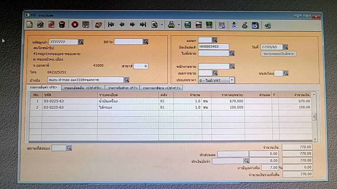Click the เขตการขาย lookup magnifier
The image size is (337, 189).
tap(215, 73)
